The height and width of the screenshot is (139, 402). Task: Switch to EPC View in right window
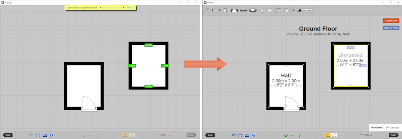point(334,135)
